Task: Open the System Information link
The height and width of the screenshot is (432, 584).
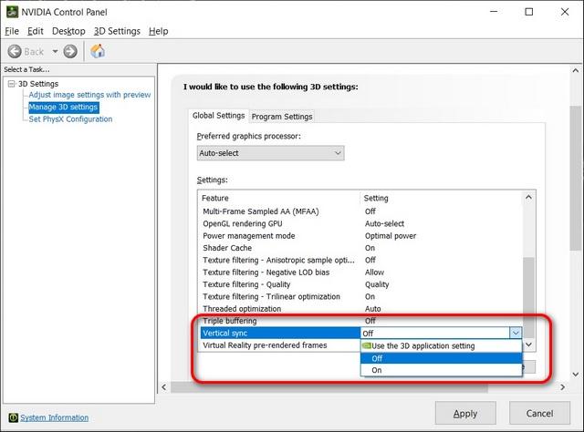Action: (55, 417)
